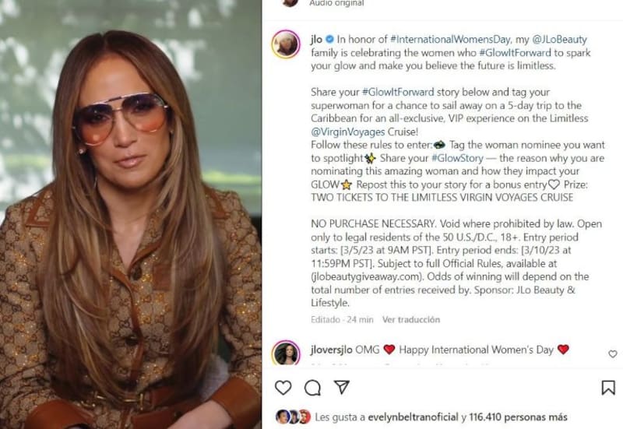Click the jlo verified badge
Viewport: 623px width, 429px height.
point(329,40)
